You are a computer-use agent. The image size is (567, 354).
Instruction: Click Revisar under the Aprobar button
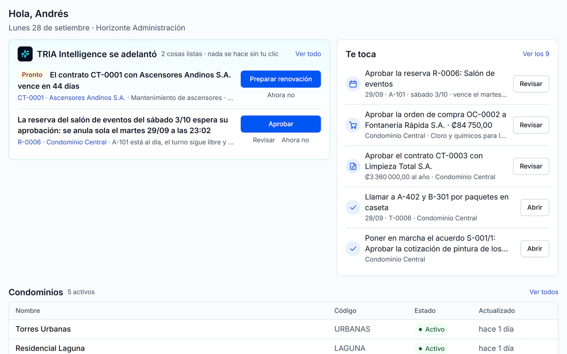coord(264,140)
